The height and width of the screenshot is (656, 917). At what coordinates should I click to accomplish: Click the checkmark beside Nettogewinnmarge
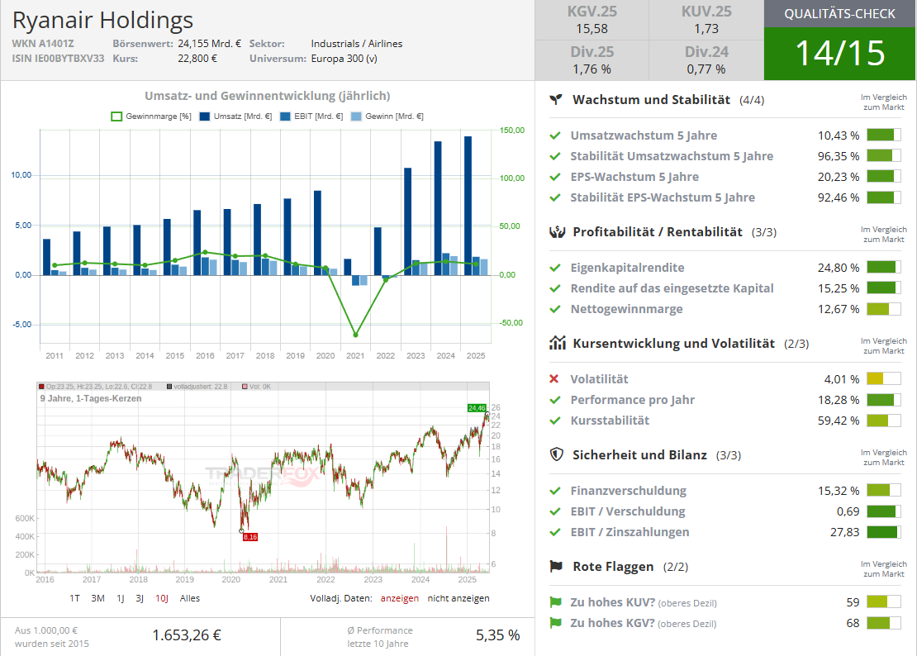pyautogui.click(x=555, y=309)
